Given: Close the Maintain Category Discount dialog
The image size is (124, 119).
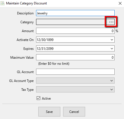Looking at the screenshot, I should pyautogui.click(x=120, y=3).
